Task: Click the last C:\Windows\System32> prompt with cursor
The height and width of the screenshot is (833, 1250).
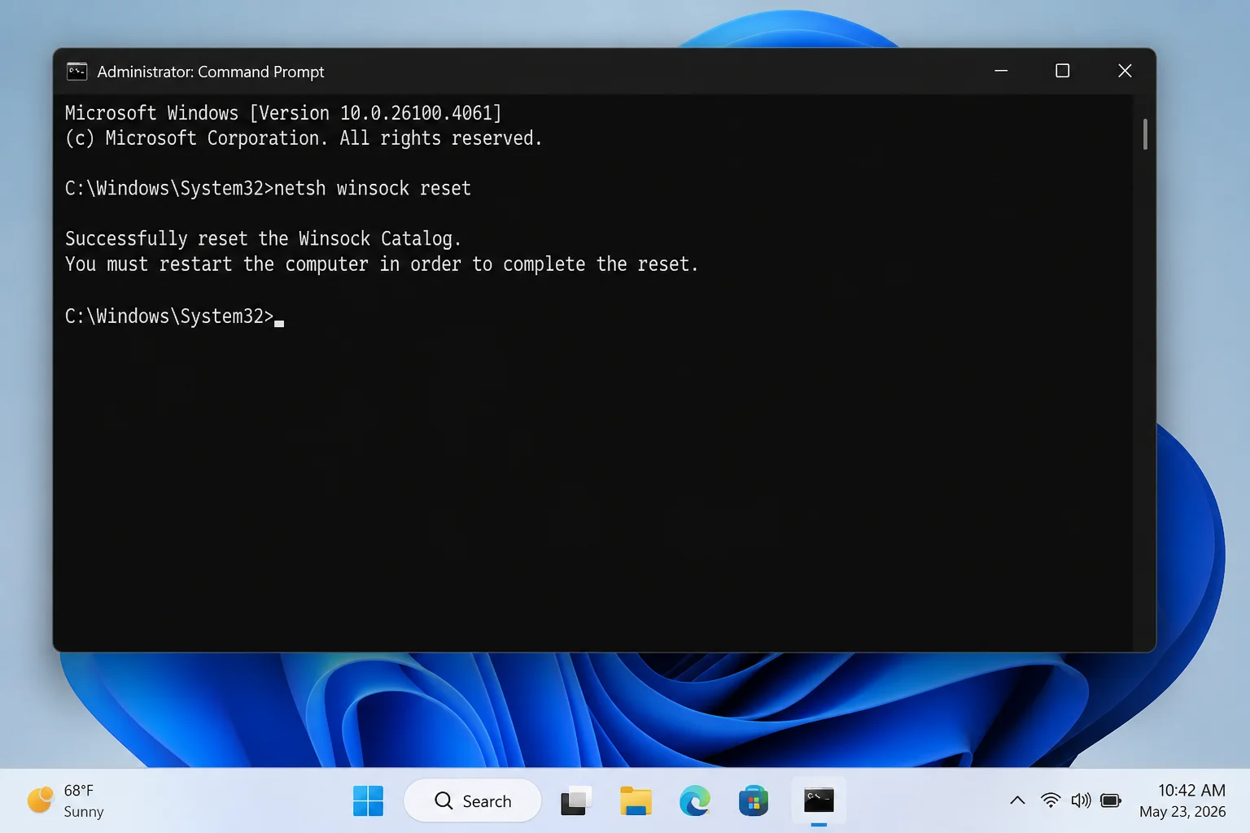Action: pos(174,316)
